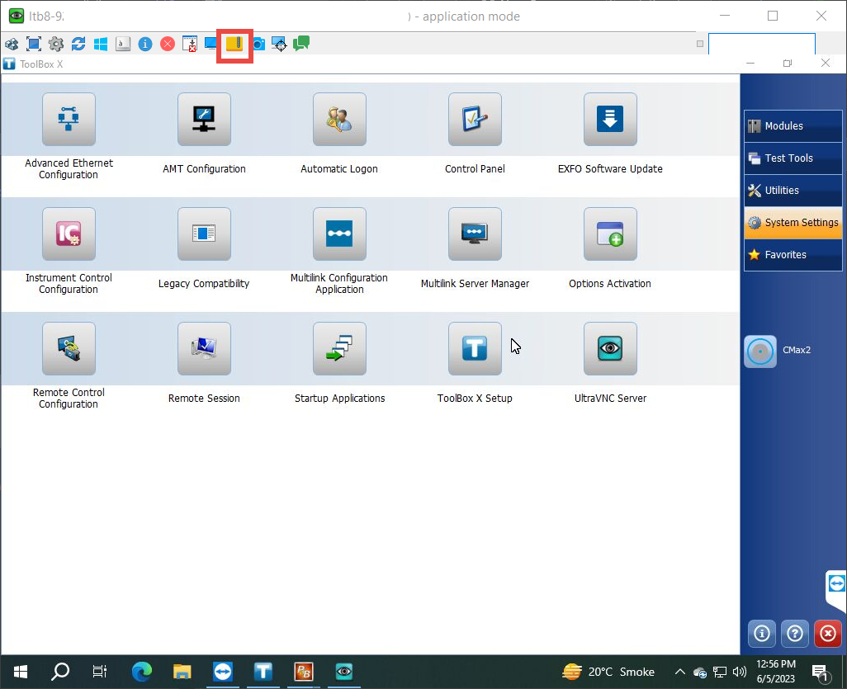Open Startup Applications
This screenshot has width=847, height=689.
point(339,349)
